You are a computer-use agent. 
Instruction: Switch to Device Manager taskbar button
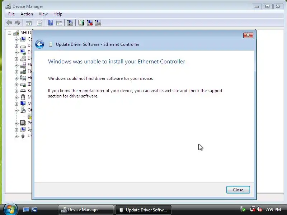point(86,210)
